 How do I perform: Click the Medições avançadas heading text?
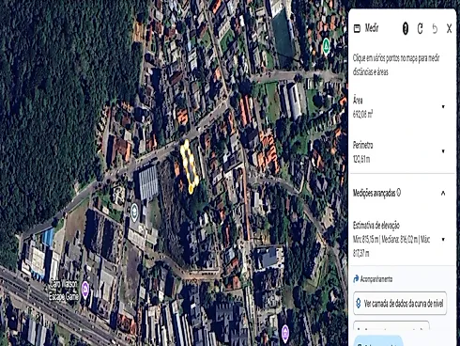tap(375, 194)
